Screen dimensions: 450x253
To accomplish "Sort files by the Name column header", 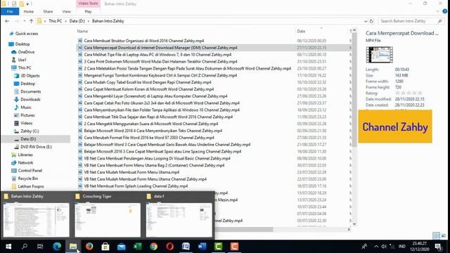I will (x=82, y=31).
